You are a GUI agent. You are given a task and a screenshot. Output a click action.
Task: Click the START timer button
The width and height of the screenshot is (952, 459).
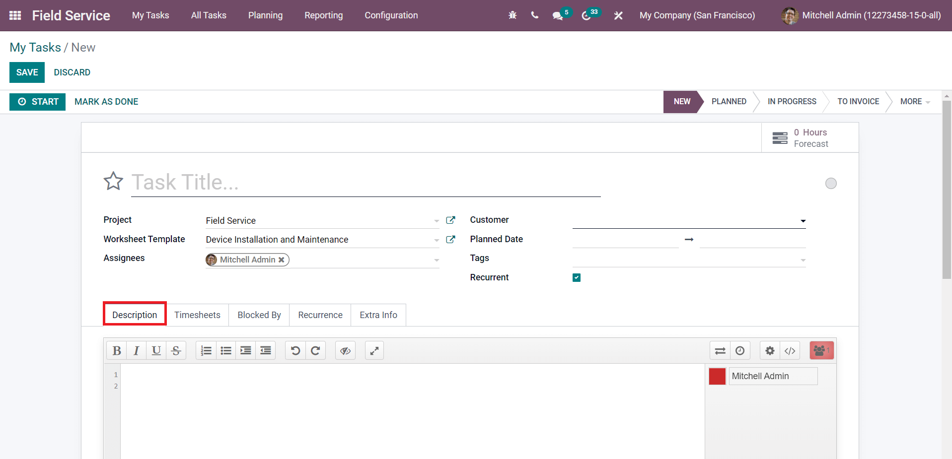point(38,102)
